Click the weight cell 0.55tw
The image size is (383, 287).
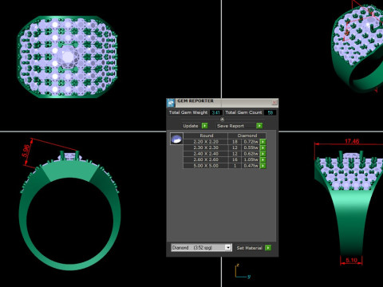(x=251, y=147)
